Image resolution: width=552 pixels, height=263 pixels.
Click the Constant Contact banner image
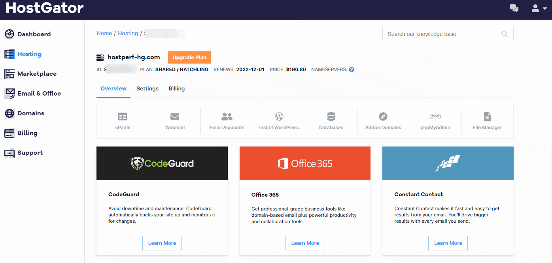tap(448, 163)
